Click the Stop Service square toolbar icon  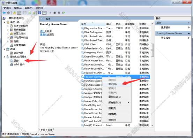coord(54,13)
